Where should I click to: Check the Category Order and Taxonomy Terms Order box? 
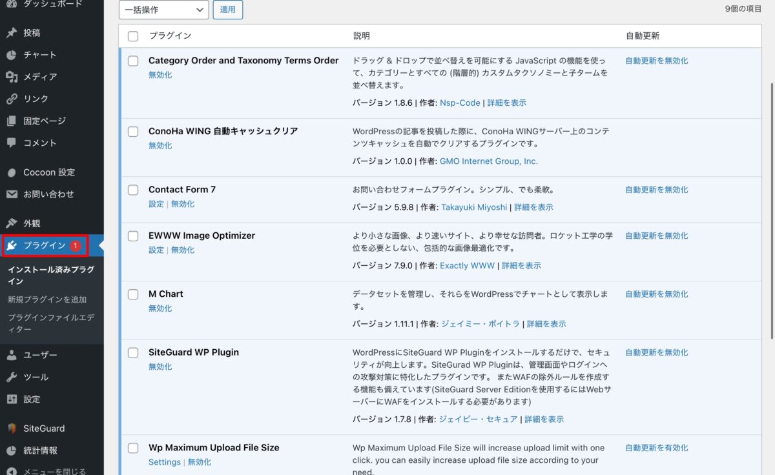(133, 61)
